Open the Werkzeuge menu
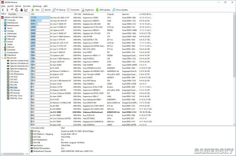 37,6
